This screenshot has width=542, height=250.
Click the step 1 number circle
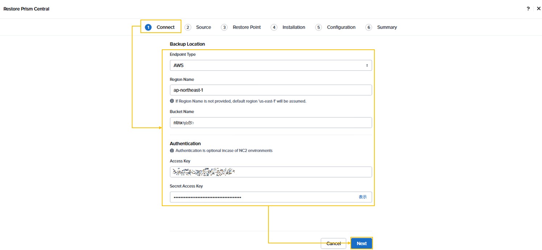pyautogui.click(x=148, y=27)
